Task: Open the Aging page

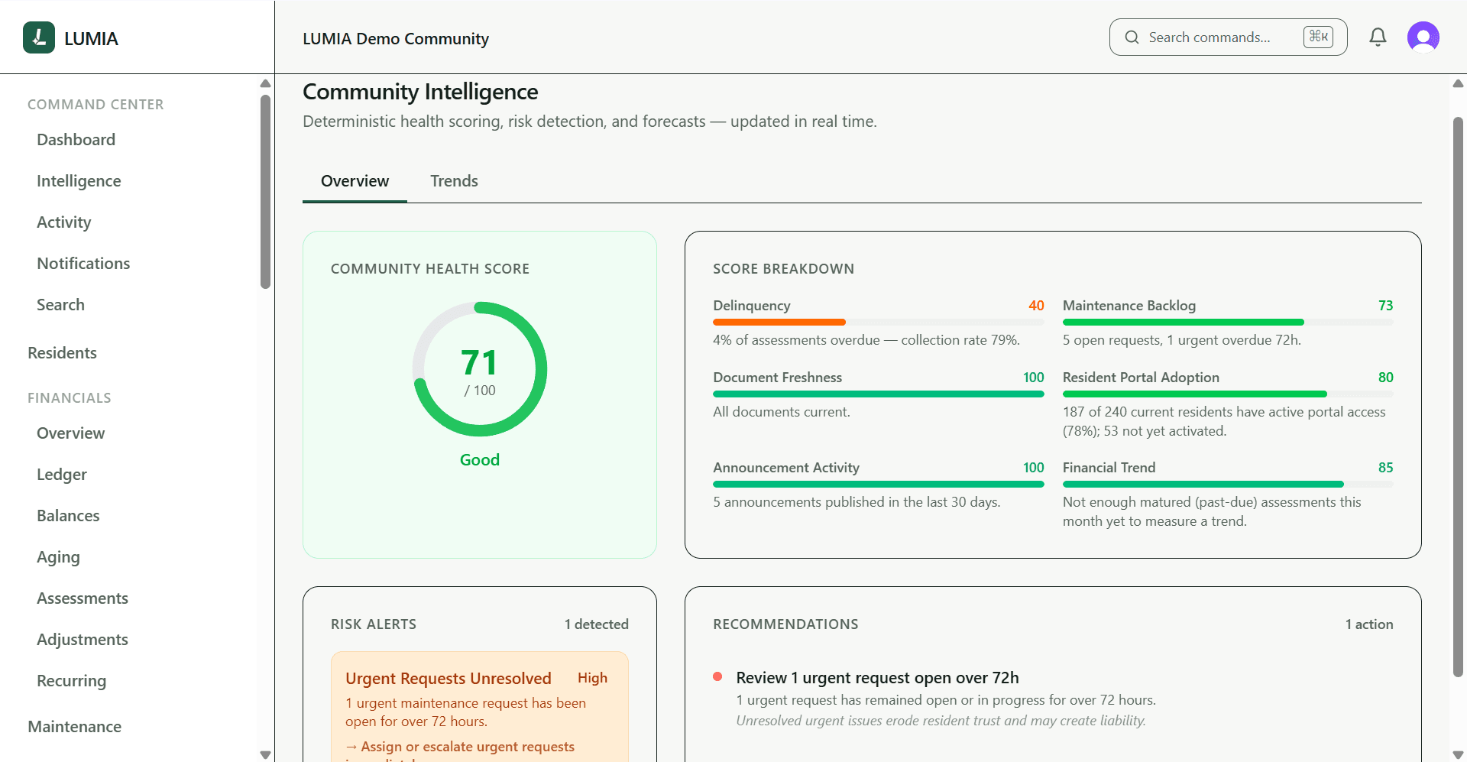Action: [x=58, y=557]
